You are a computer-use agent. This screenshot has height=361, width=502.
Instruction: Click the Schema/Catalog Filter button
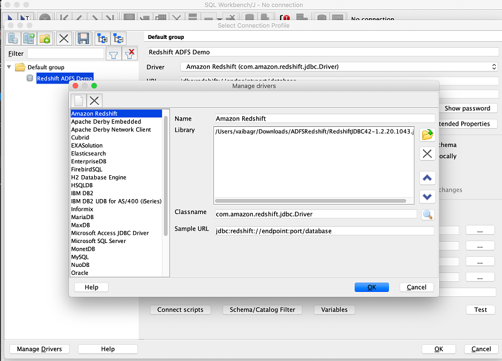262,310
